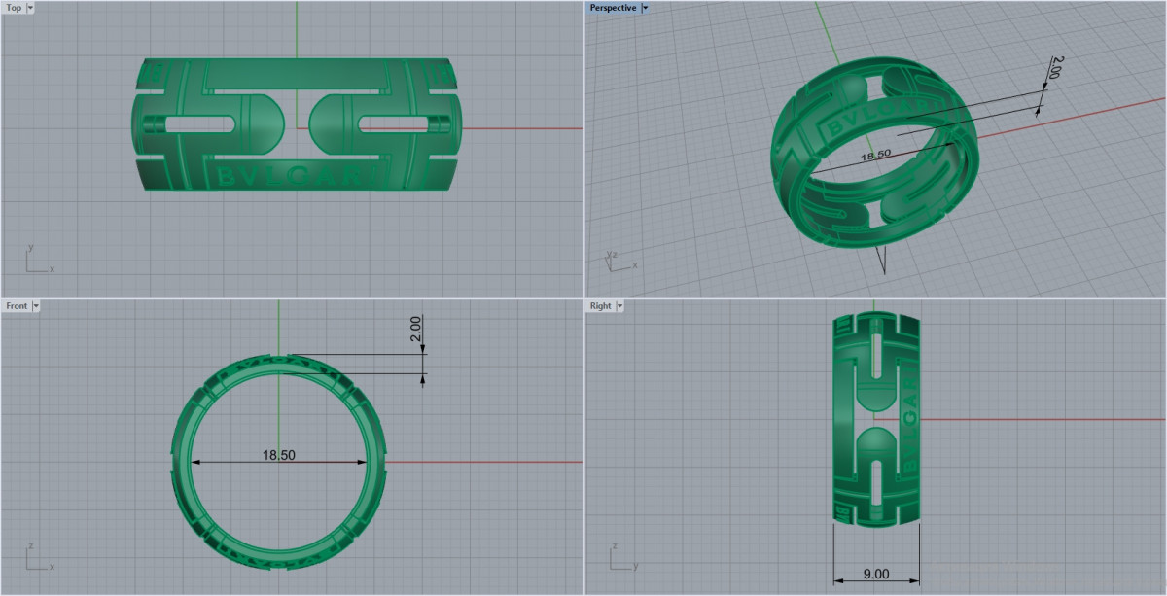1167x596 pixels.
Task: Click the BVLGARI engraving in Top view
Action: click(294, 177)
